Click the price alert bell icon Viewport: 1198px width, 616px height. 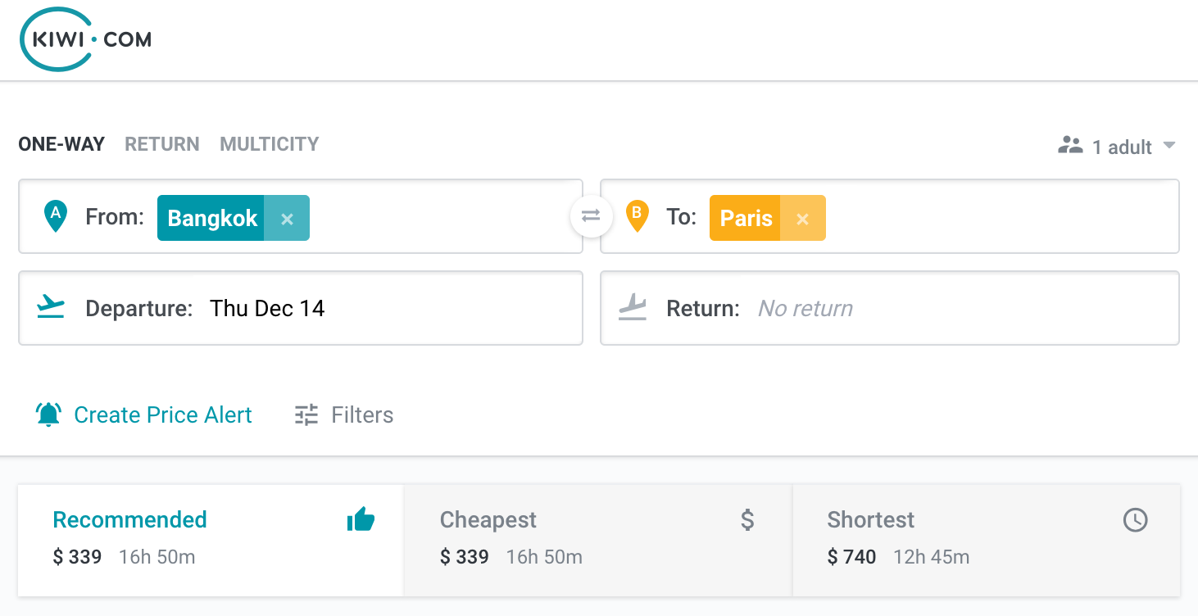(x=49, y=414)
